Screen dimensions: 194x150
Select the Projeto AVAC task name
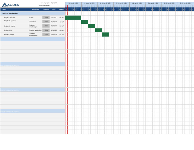click(8, 30)
